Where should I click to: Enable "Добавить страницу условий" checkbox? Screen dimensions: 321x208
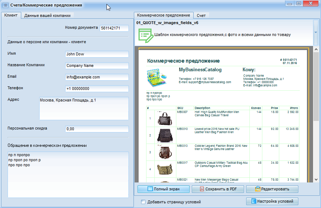(144, 202)
